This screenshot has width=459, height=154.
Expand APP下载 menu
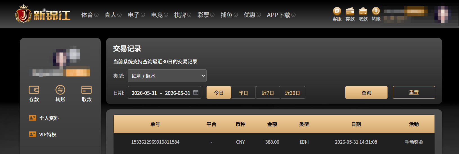point(281,15)
